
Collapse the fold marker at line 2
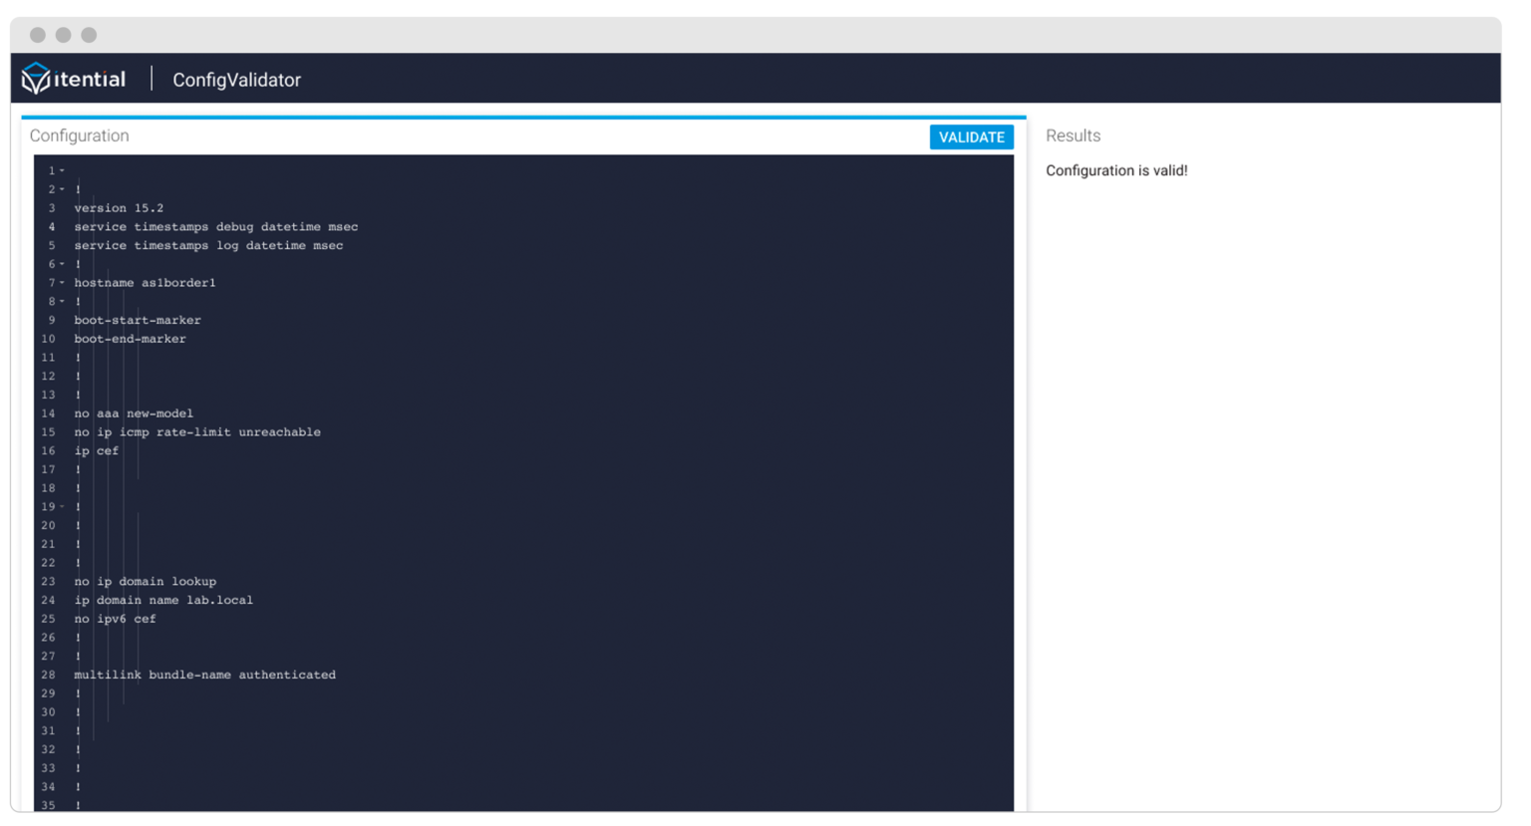(x=63, y=188)
